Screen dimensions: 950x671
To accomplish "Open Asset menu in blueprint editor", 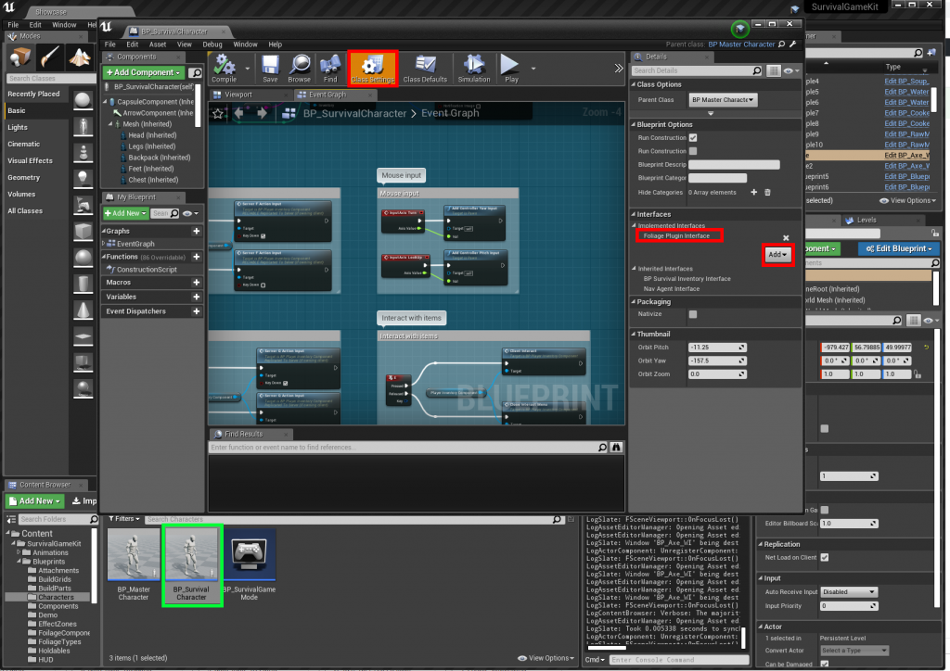I will click(x=158, y=44).
